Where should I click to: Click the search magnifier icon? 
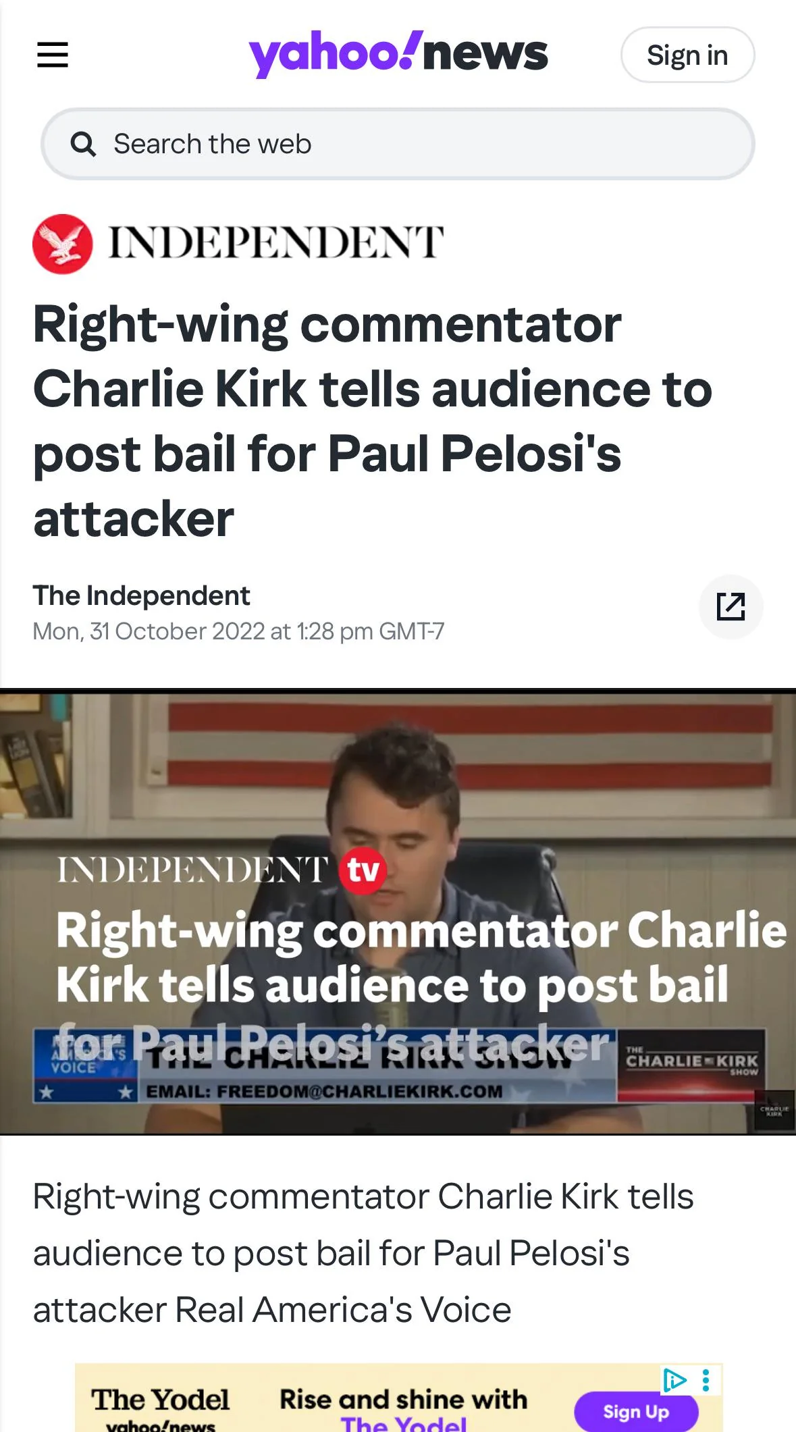(84, 144)
